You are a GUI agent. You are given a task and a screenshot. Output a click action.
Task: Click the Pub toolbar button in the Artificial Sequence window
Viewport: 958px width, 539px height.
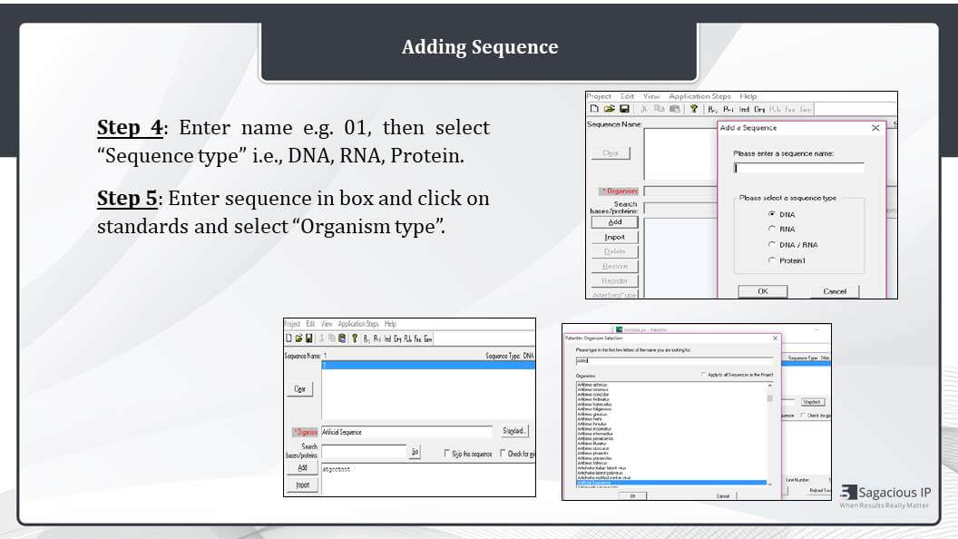(407, 338)
